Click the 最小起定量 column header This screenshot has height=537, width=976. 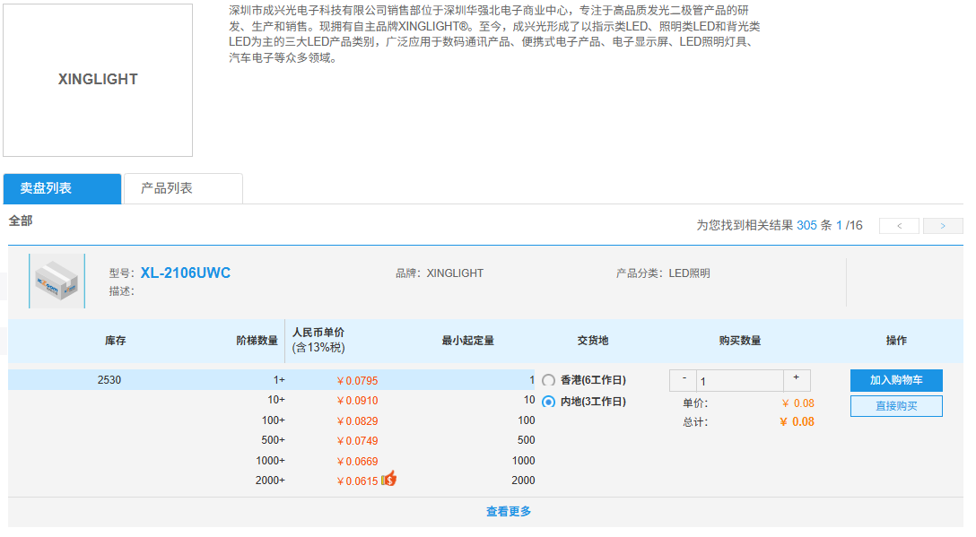pyautogui.click(x=468, y=341)
